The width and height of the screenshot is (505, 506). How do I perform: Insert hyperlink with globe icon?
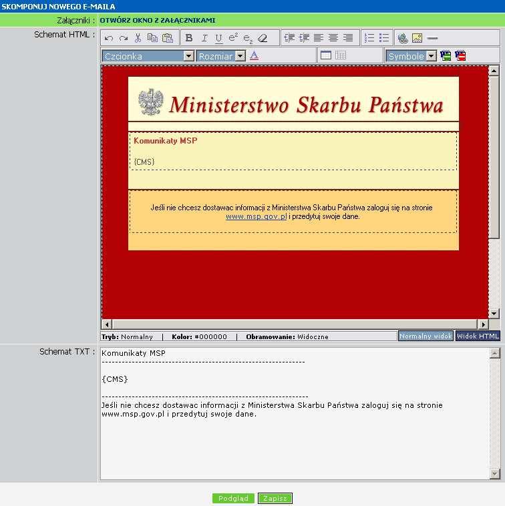(x=403, y=38)
